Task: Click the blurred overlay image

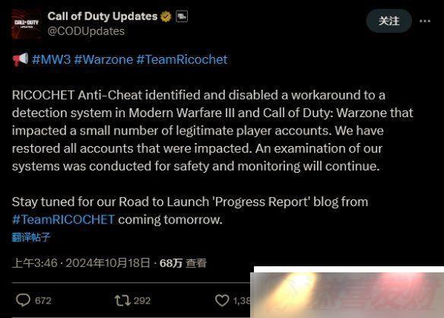Action: coord(347,292)
